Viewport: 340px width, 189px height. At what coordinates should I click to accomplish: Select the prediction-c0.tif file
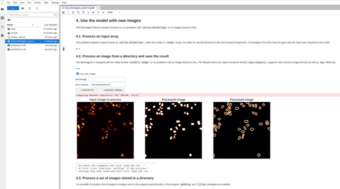pos(32,45)
